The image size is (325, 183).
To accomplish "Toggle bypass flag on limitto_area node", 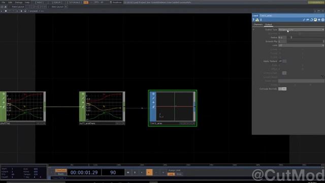I will click(153, 98).
